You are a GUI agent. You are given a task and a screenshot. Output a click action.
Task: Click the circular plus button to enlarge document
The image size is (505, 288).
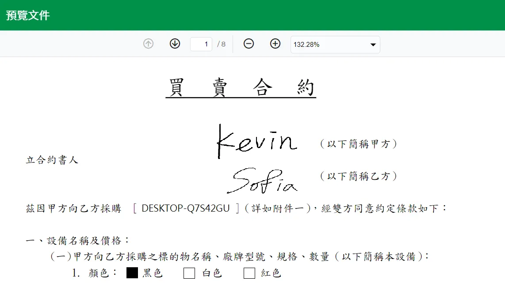275,44
